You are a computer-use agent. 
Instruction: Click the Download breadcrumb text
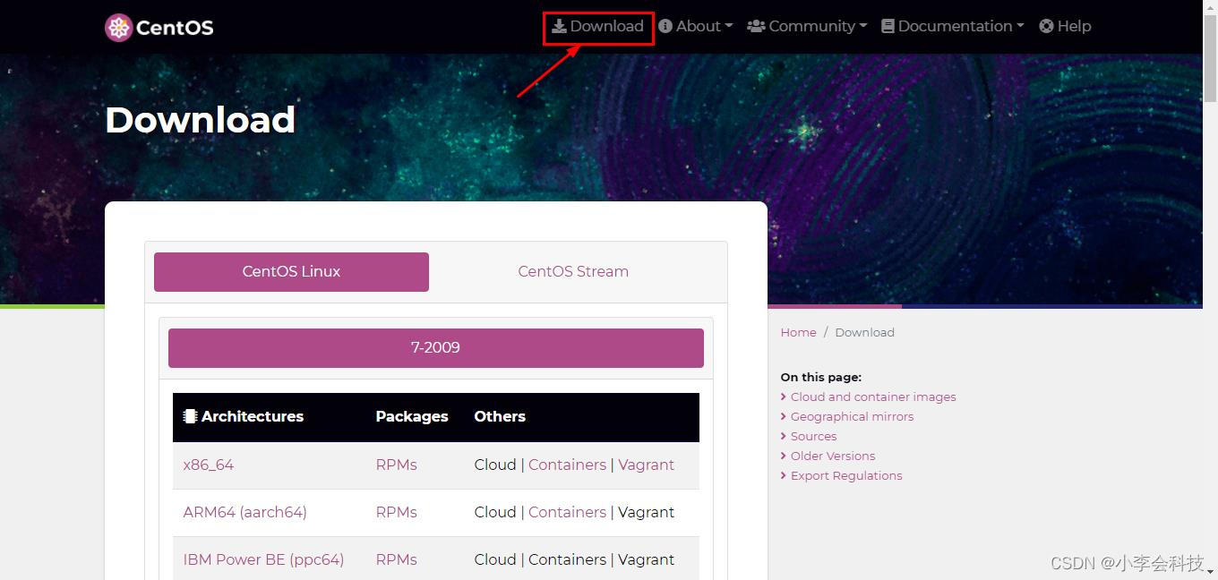[x=864, y=332]
